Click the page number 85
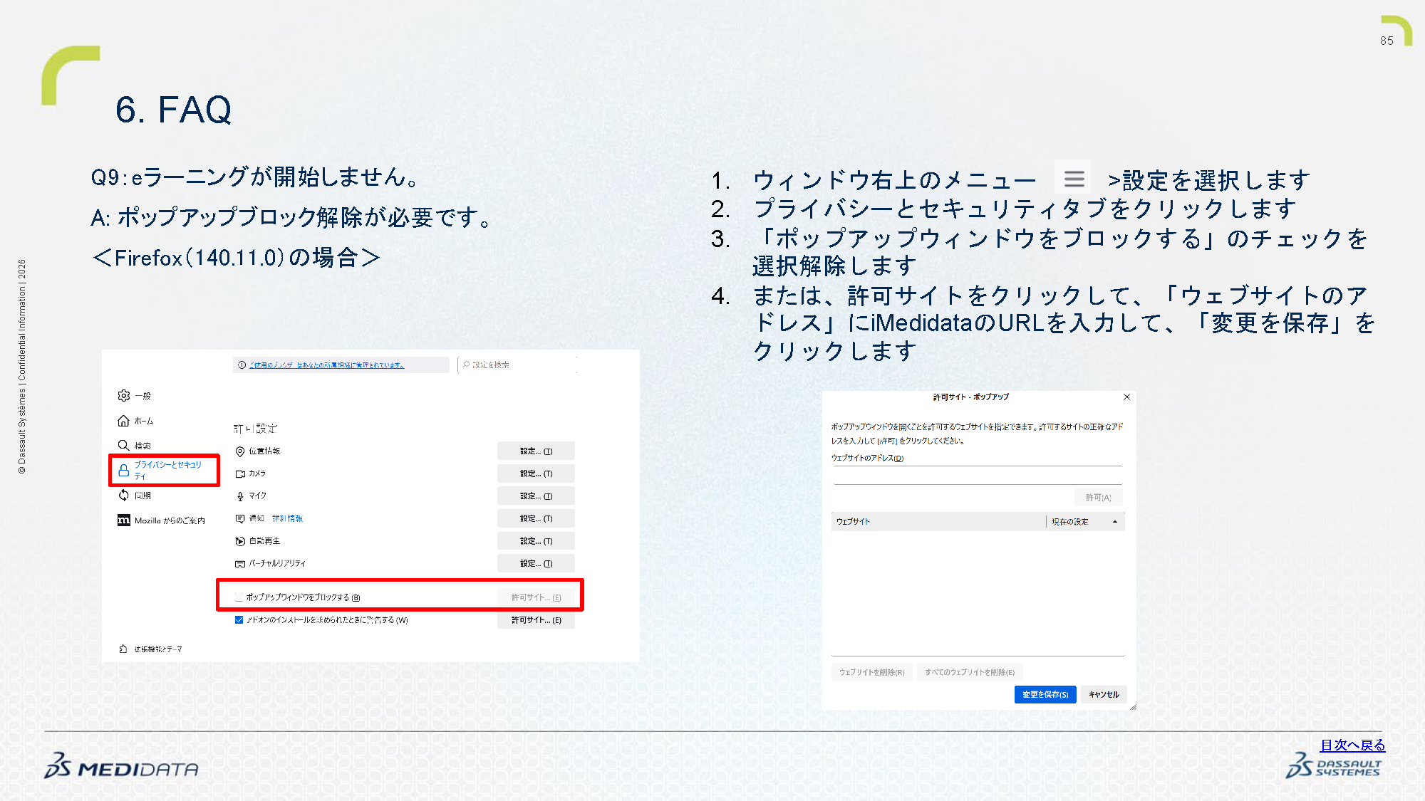The height and width of the screenshot is (801, 1425). pyautogui.click(x=1387, y=41)
